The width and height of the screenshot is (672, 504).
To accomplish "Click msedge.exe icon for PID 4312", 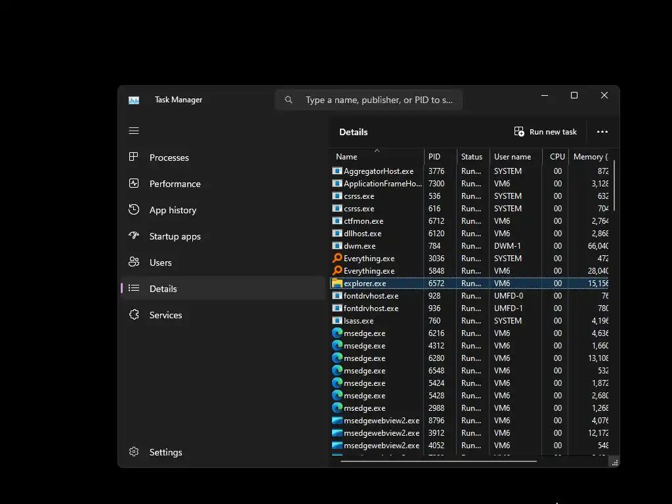I will click(x=337, y=345).
